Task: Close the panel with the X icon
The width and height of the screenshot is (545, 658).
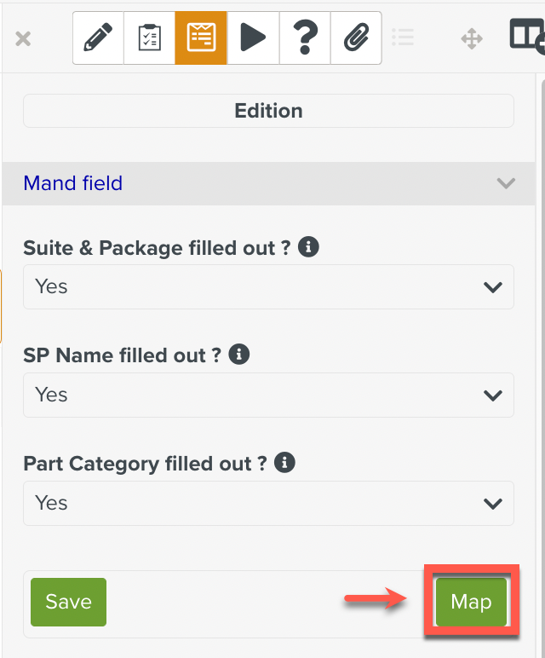Action: (24, 38)
